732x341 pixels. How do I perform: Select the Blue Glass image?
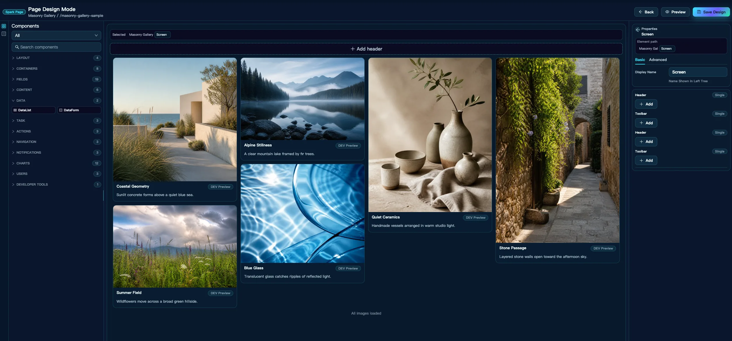click(302, 213)
